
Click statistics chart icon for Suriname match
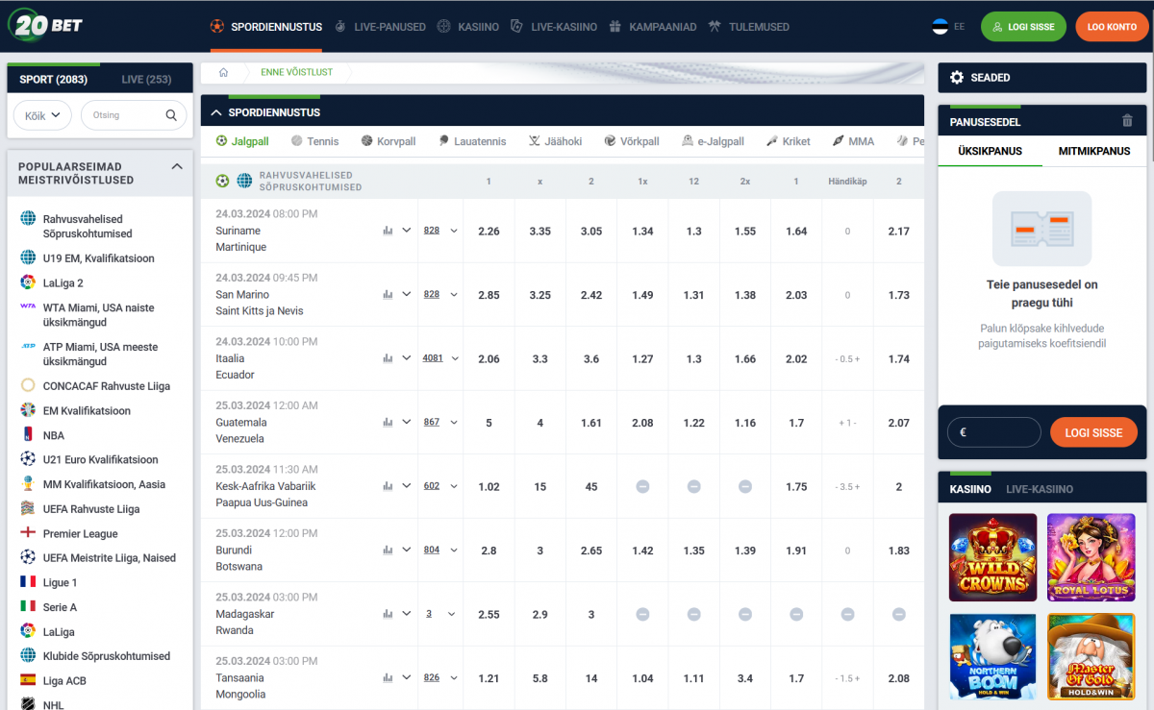coord(389,231)
